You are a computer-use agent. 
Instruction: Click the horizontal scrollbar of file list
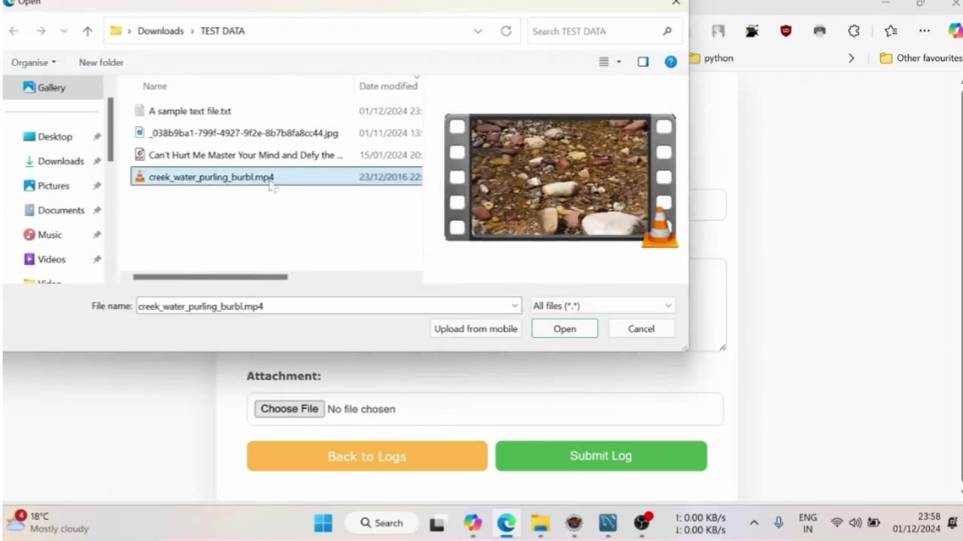click(x=210, y=277)
